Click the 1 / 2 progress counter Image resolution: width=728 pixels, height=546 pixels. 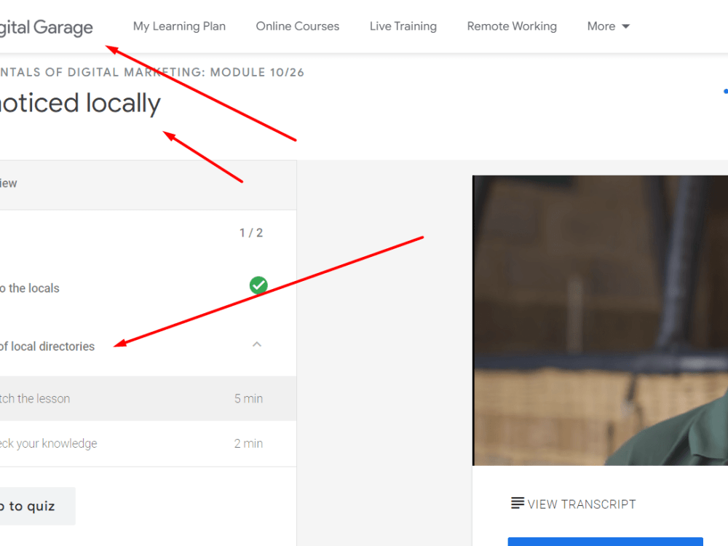(251, 233)
